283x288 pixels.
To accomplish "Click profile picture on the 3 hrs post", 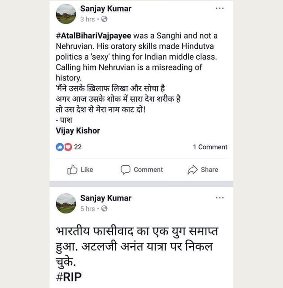I will 66,14.
